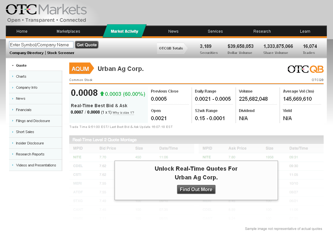Open the Research menu
Screen dimensions: 333x239
click(262, 31)
